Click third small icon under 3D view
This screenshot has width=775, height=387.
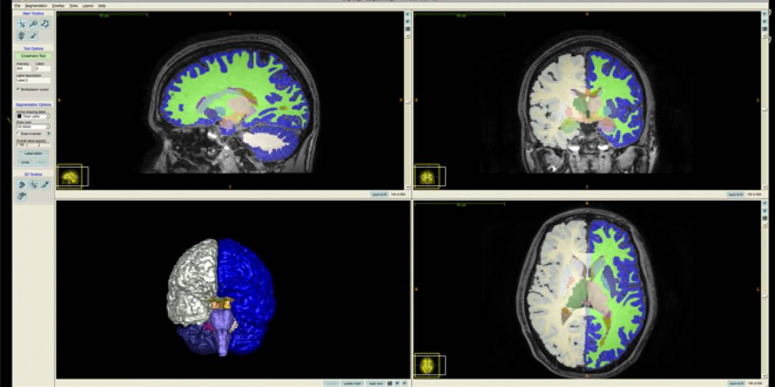[x=404, y=383]
